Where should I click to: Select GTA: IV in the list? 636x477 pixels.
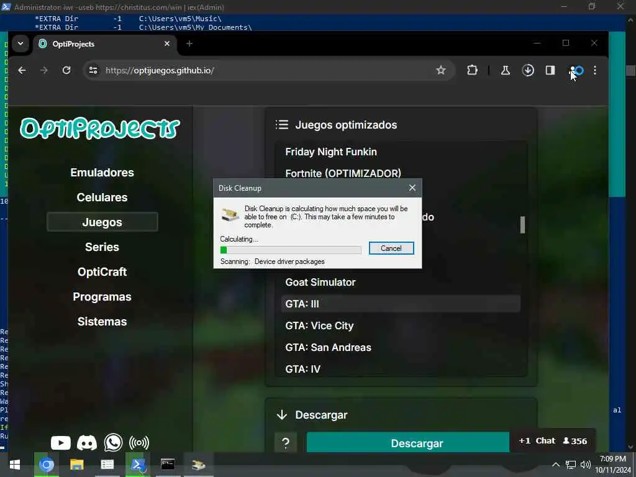(303, 369)
